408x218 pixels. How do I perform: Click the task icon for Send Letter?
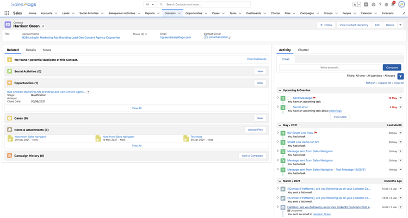point(283,107)
